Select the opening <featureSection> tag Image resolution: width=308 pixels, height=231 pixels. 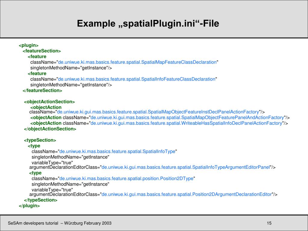pos(42,51)
